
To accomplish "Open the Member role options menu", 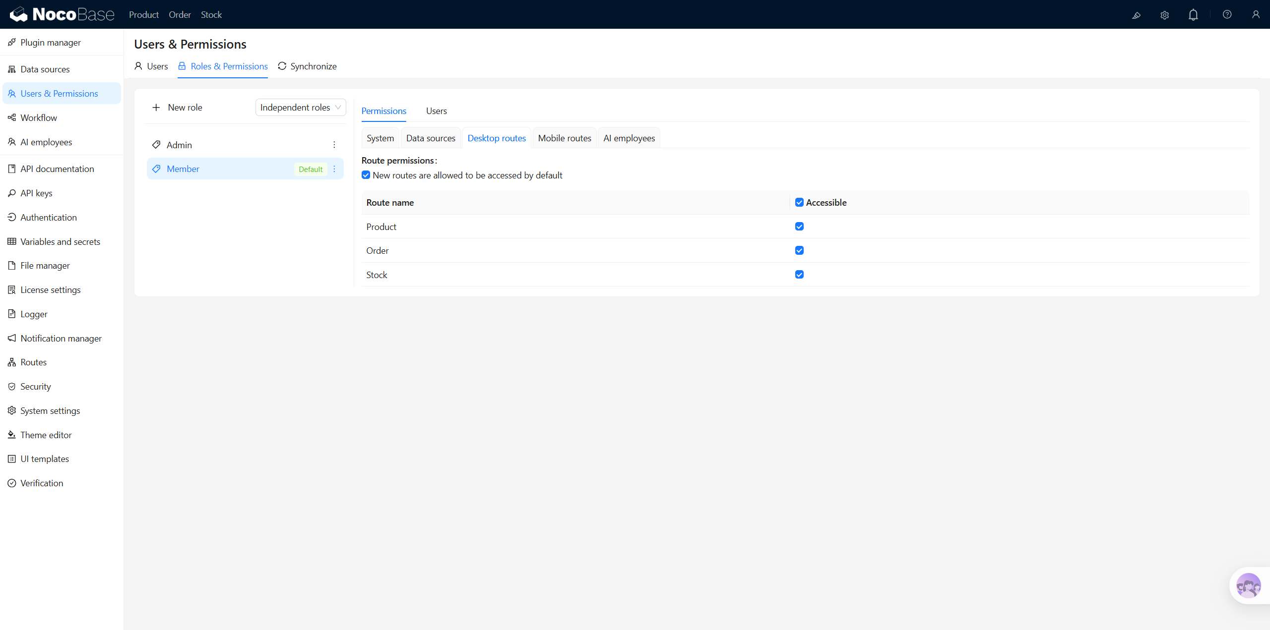I will [x=334, y=169].
